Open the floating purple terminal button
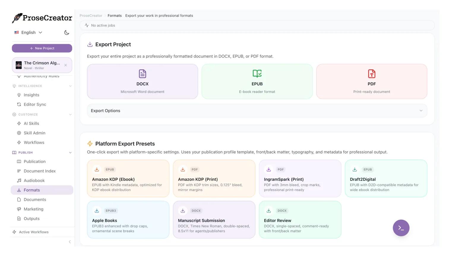The image size is (449, 256). pyautogui.click(x=401, y=228)
